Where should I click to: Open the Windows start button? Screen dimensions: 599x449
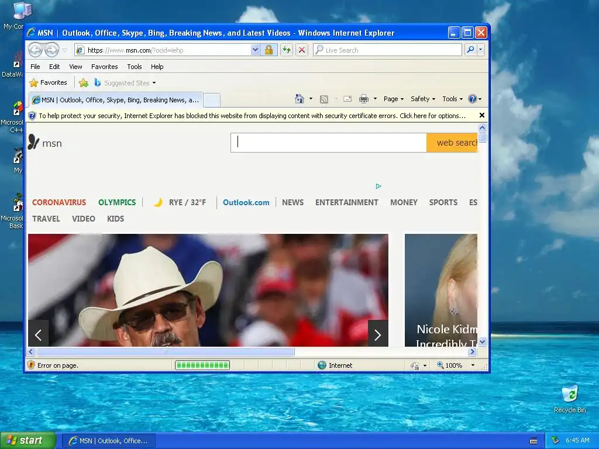[x=28, y=441]
